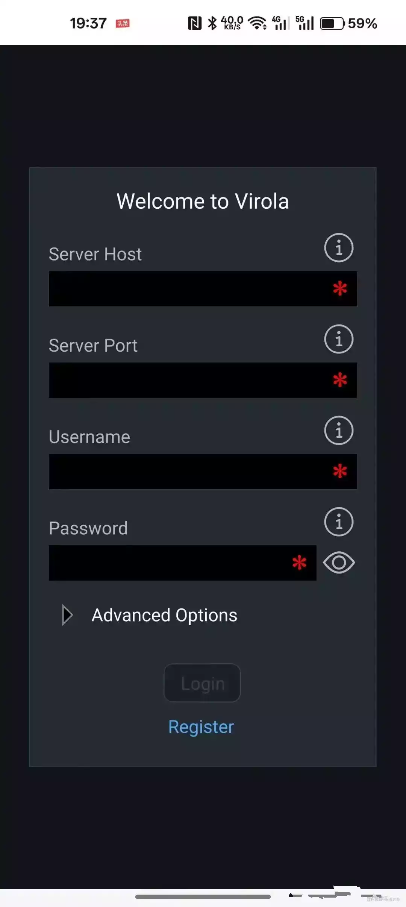Image resolution: width=406 pixels, height=907 pixels.
Task: Click the Username info icon
Action: [x=339, y=431]
